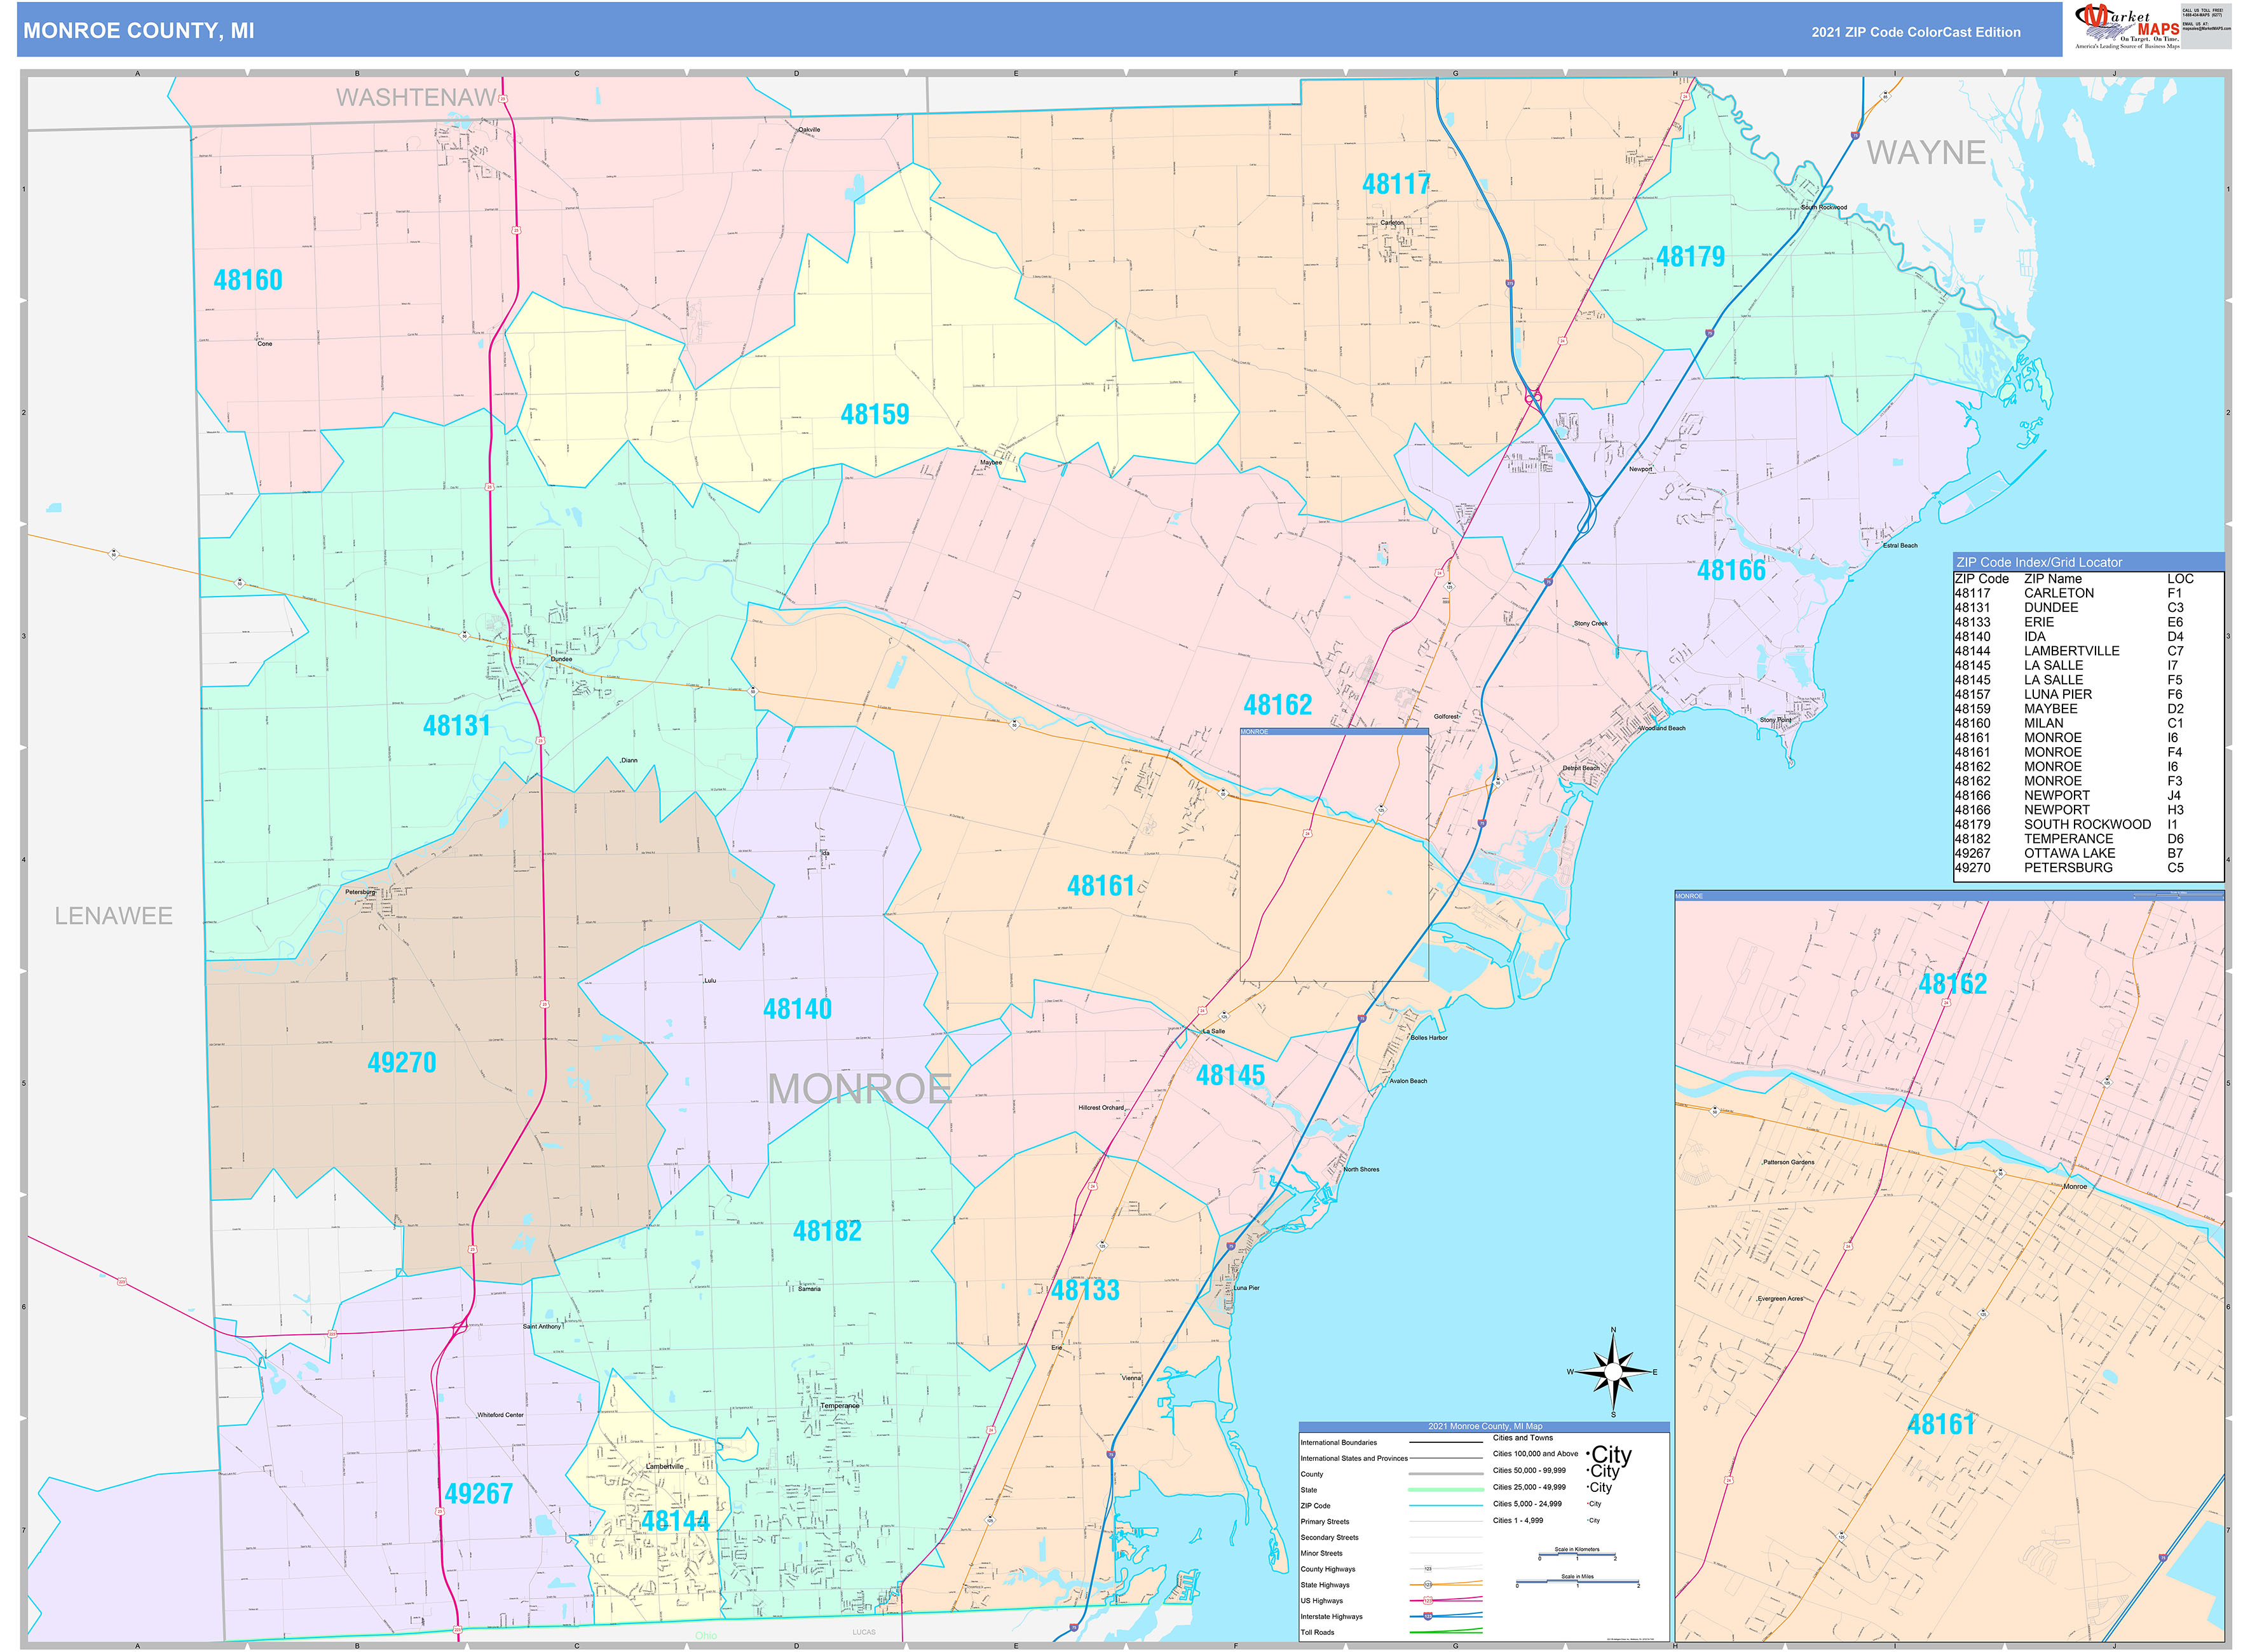2243x1652 pixels.
Task: Click the LUNA PIER F6 index row
Action: tap(2088, 694)
